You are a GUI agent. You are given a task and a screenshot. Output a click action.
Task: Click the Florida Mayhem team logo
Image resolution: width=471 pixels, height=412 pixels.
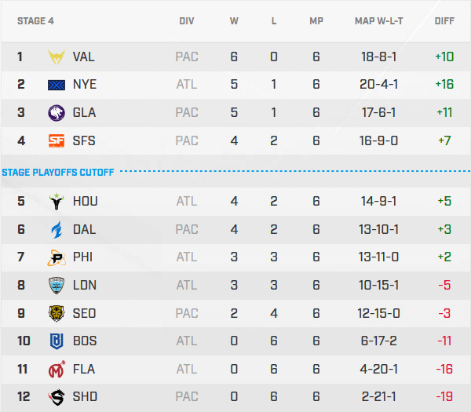57,370
